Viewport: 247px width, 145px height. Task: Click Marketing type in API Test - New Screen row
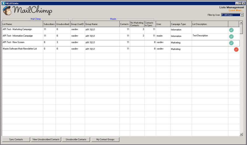(176, 43)
